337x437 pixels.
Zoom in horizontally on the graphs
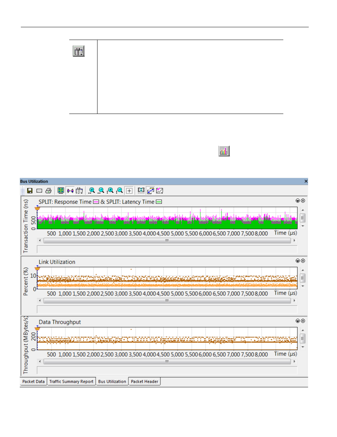pos(92,191)
